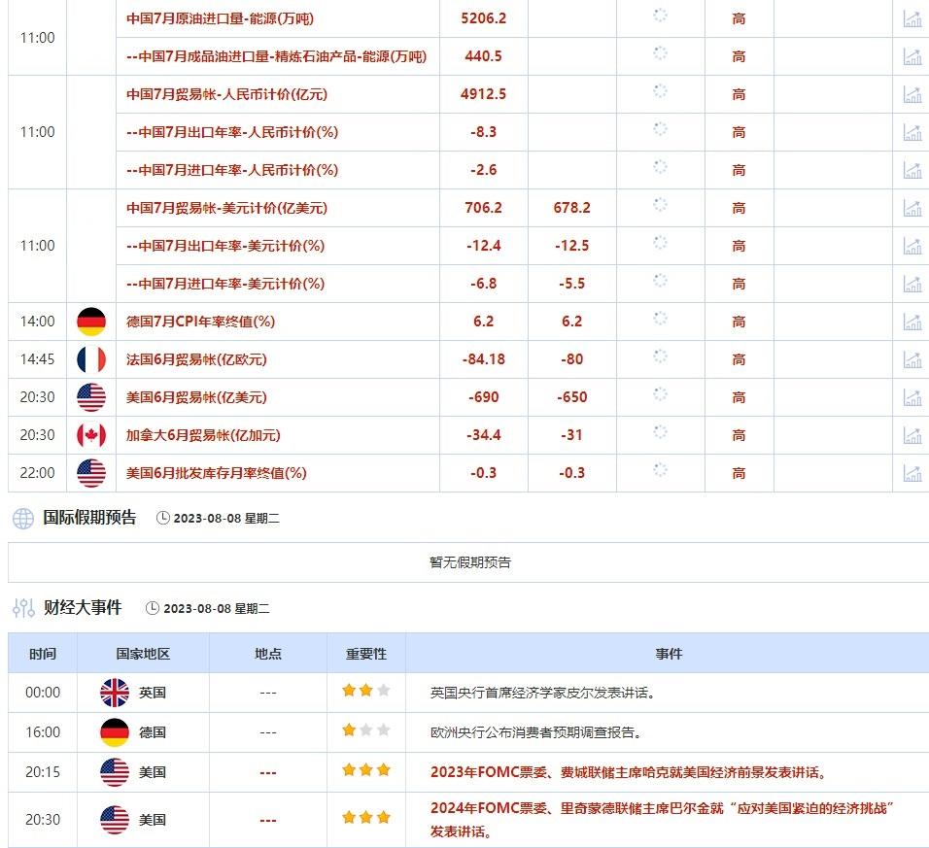Open chart icon for 法国6月贸易帐 row
The width and height of the screenshot is (929, 848).
coord(912,359)
